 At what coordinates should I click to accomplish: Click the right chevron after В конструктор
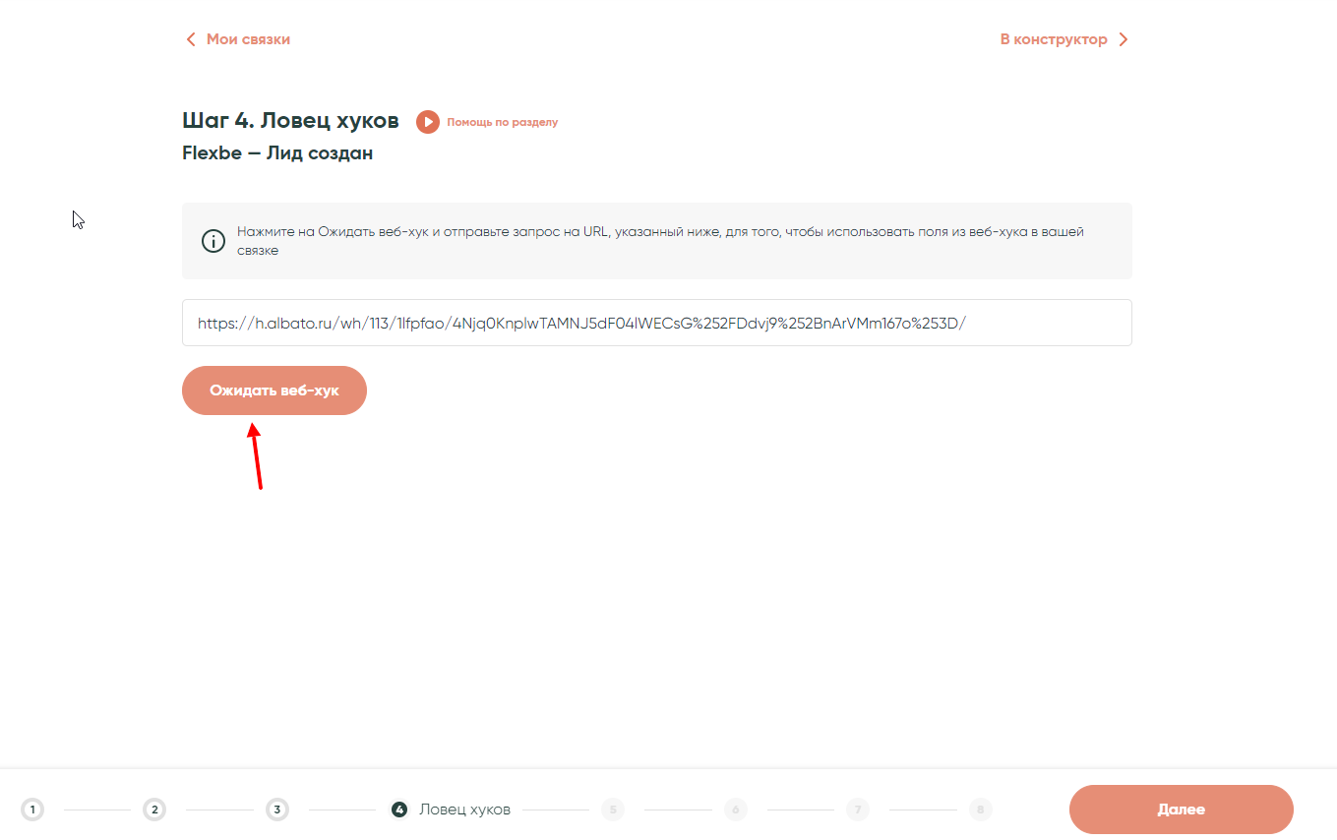[1124, 40]
